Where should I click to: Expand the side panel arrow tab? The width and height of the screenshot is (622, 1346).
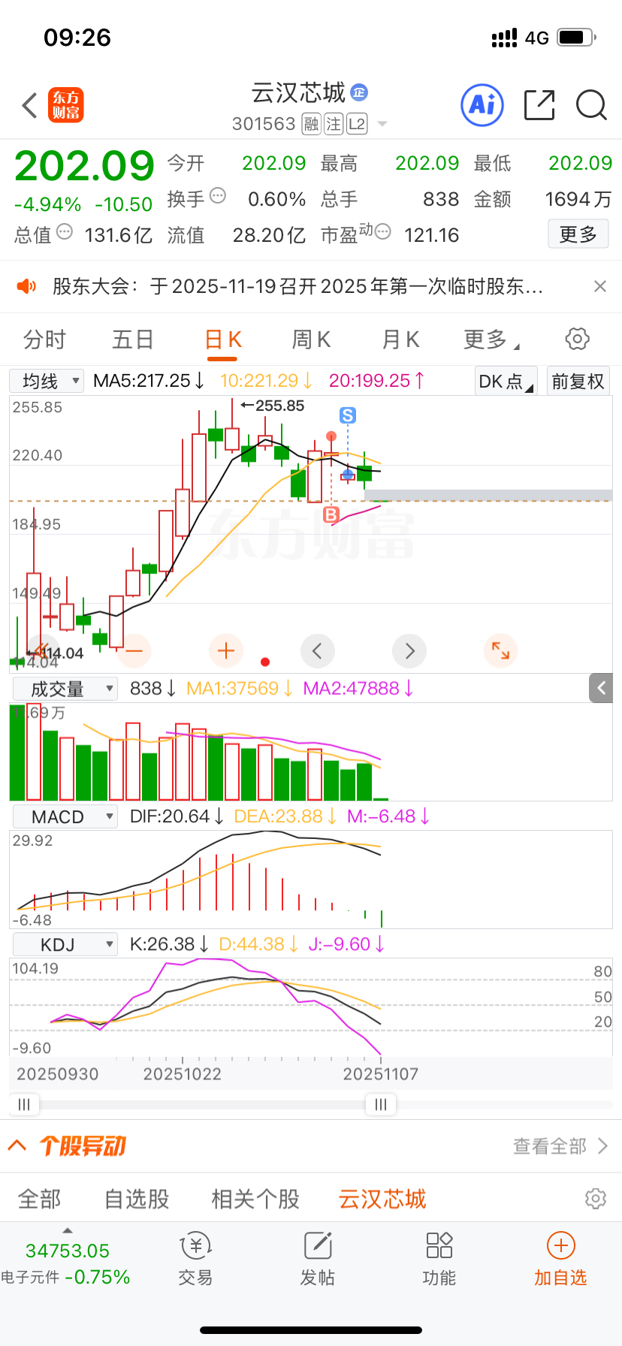pos(601,687)
